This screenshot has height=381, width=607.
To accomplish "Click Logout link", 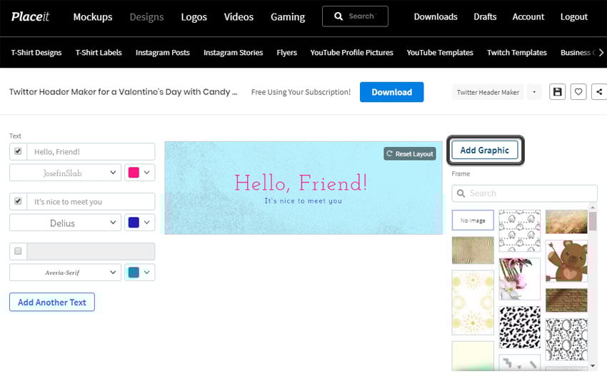I will (573, 16).
